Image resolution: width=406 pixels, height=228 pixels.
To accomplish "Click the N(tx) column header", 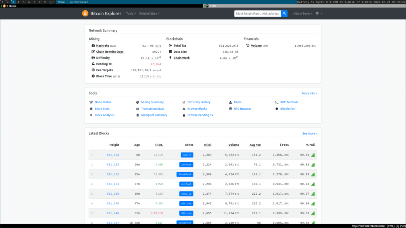I will [208, 145].
